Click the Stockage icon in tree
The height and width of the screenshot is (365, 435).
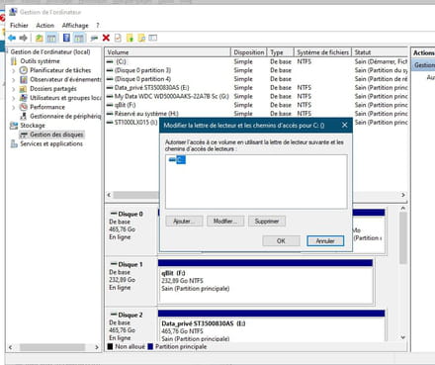click(x=14, y=126)
